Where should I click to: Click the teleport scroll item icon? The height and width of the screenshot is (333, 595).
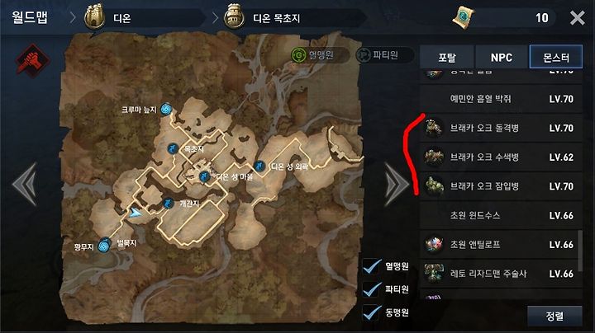(463, 17)
